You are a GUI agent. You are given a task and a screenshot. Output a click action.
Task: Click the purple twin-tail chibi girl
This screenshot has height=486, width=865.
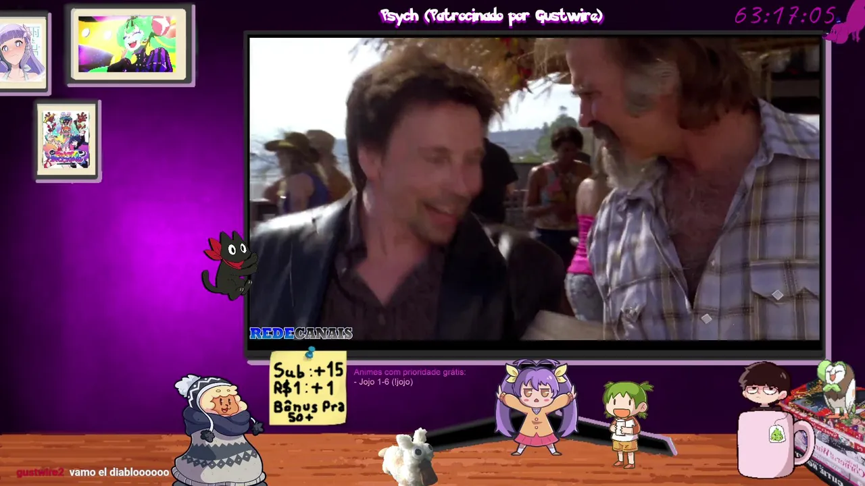[x=536, y=408]
